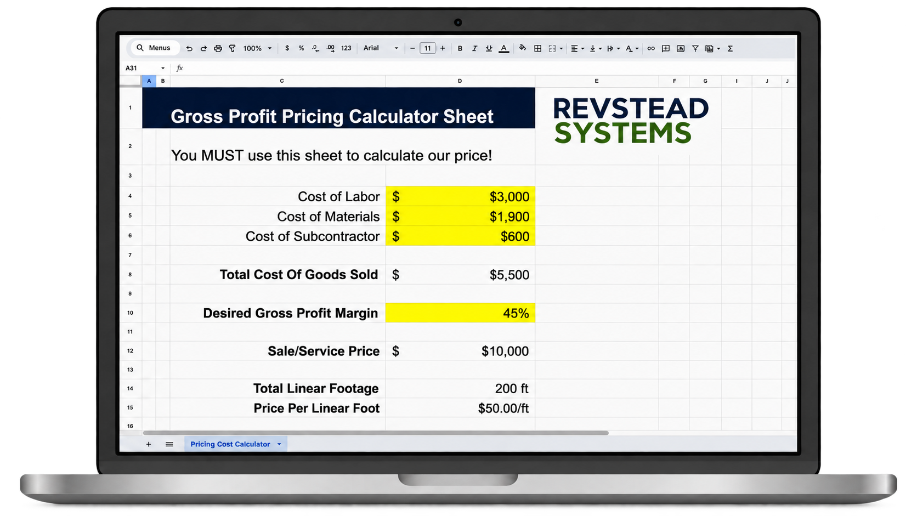Add a new sheet with the plus button
The height and width of the screenshot is (516, 917).
pos(149,444)
